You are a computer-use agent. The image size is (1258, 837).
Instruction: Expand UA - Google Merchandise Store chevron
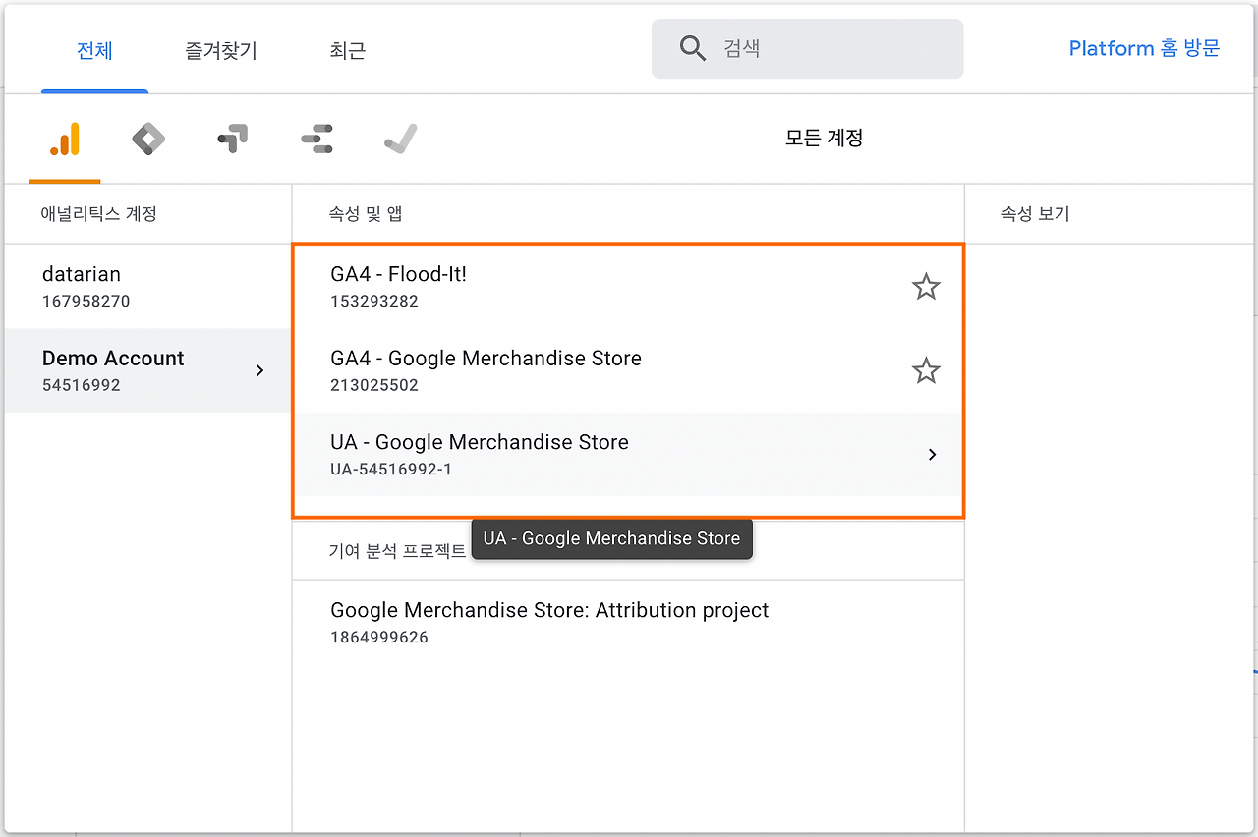932,455
